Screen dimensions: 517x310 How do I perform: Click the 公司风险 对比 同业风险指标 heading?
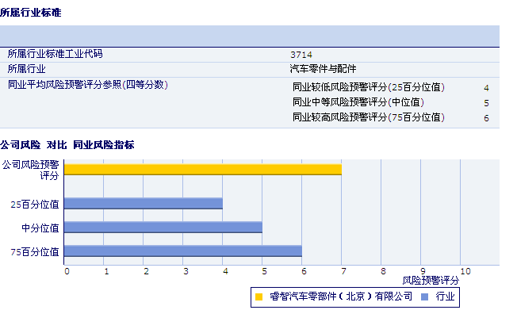pyautogui.click(x=67, y=145)
